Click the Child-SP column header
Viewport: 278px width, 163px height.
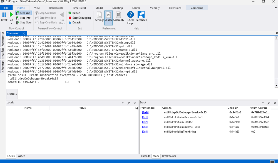point(238,108)
